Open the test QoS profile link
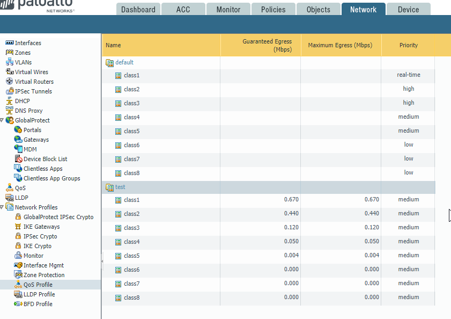The image size is (451, 319). tap(120, 187)
